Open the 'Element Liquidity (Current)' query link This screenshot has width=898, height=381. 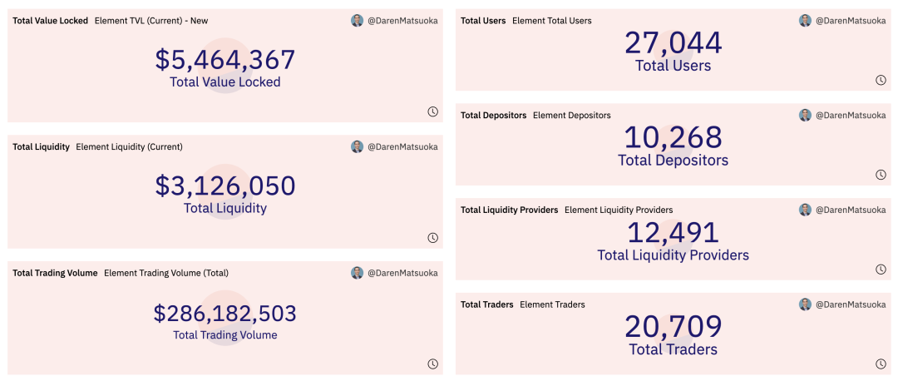pos(129,147)
